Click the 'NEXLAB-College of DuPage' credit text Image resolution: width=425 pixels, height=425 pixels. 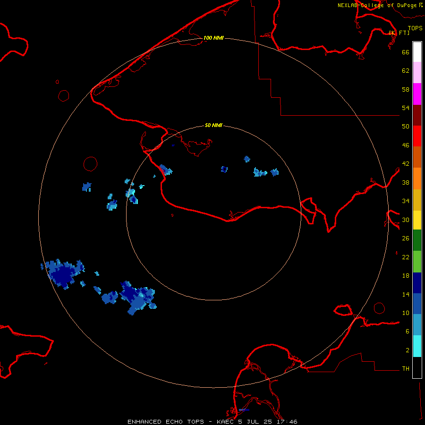378,5
